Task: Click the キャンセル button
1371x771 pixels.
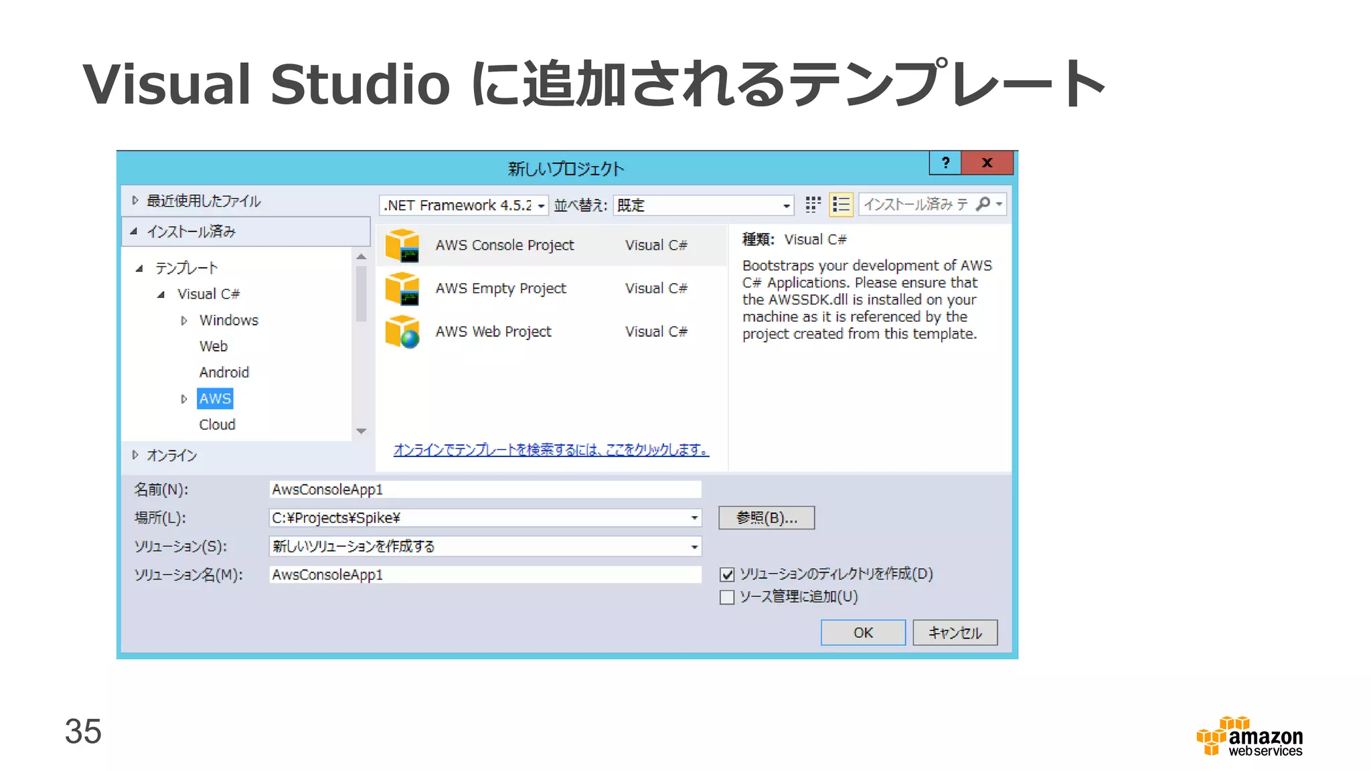Action: pyautogui.click(x=955, y=632)
